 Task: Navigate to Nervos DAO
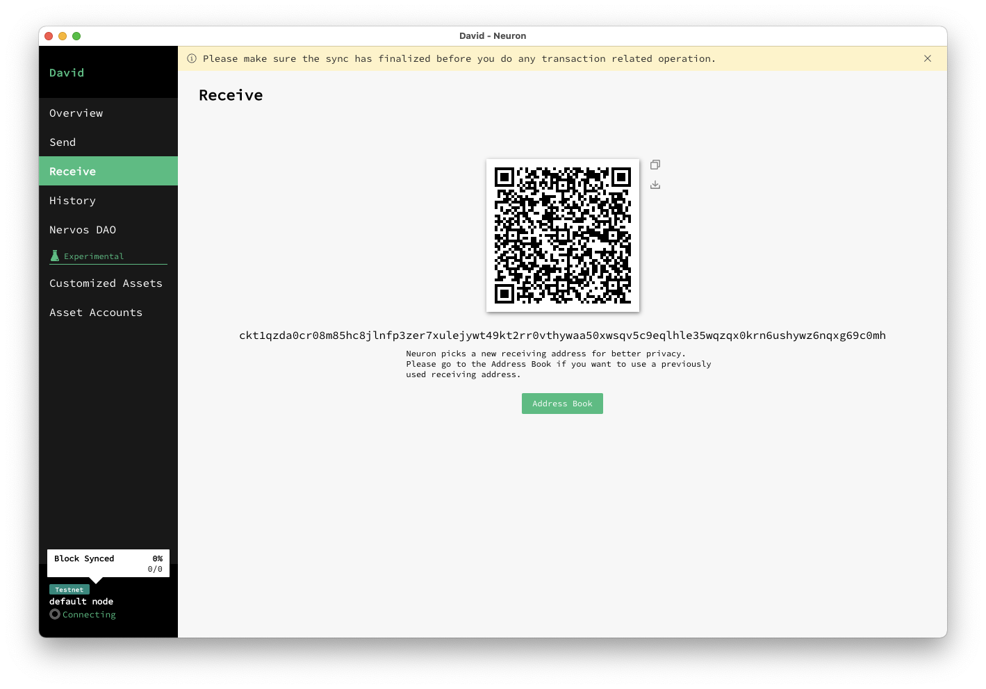[108, 230]
